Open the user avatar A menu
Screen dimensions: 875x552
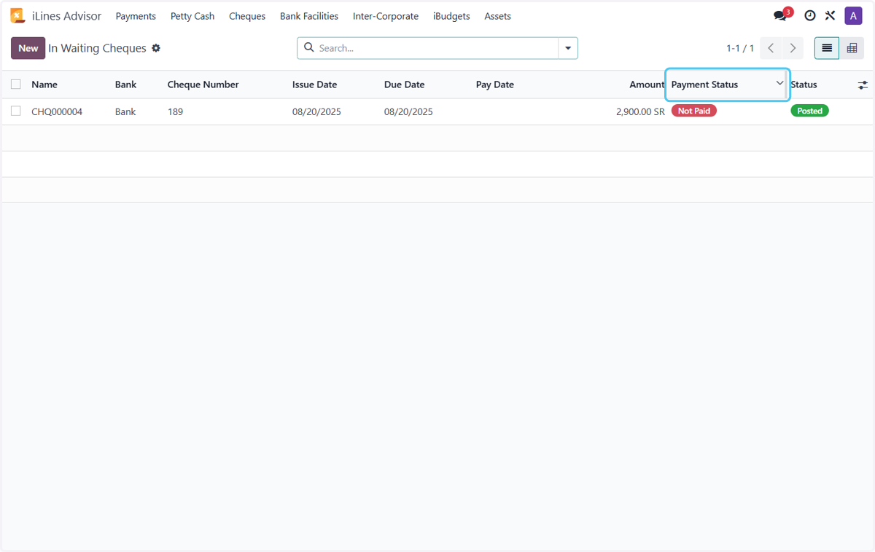tap(853, 15)
